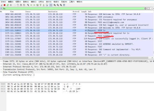Sort packets by Time column header
154x111 pixels.
tap(17, 11)
